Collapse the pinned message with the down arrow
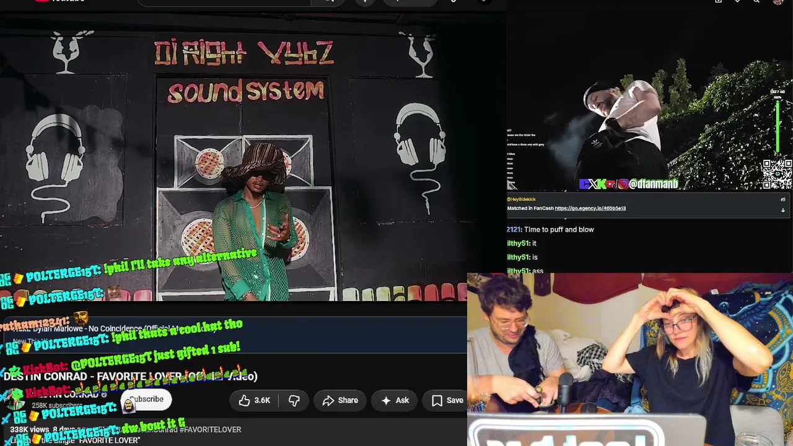 tap(782, 210)
